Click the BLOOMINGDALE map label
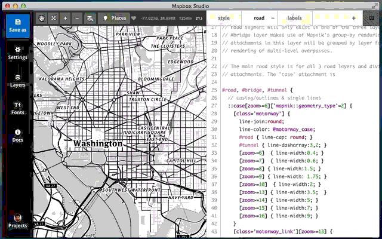The width and height of the screenshot is (382, 239). (156, 79)
